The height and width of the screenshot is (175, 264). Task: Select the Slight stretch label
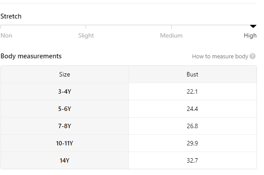(x=86, y=35)
